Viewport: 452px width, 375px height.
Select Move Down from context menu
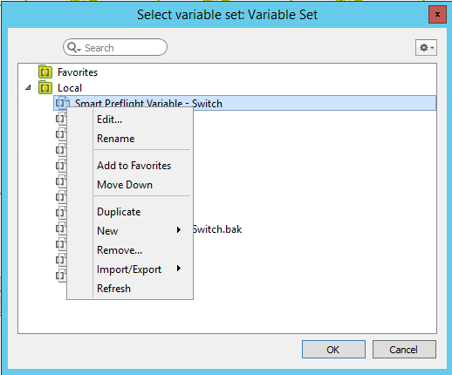tap(125, 185)
